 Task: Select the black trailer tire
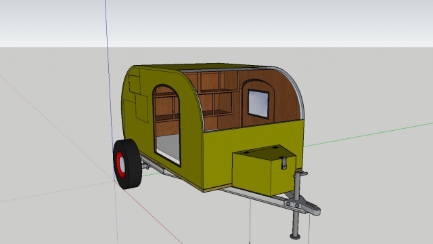coord(127,164)
